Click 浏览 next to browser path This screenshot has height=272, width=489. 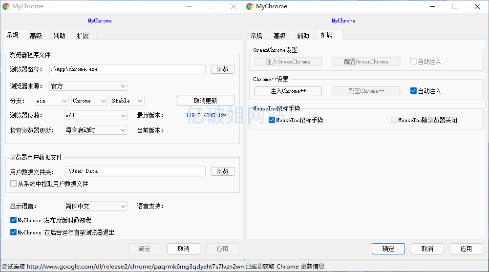click(222, 69)
